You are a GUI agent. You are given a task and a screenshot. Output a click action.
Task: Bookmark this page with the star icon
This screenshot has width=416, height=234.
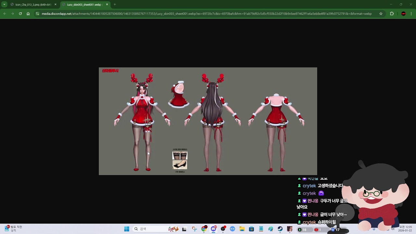coord(381,14)
